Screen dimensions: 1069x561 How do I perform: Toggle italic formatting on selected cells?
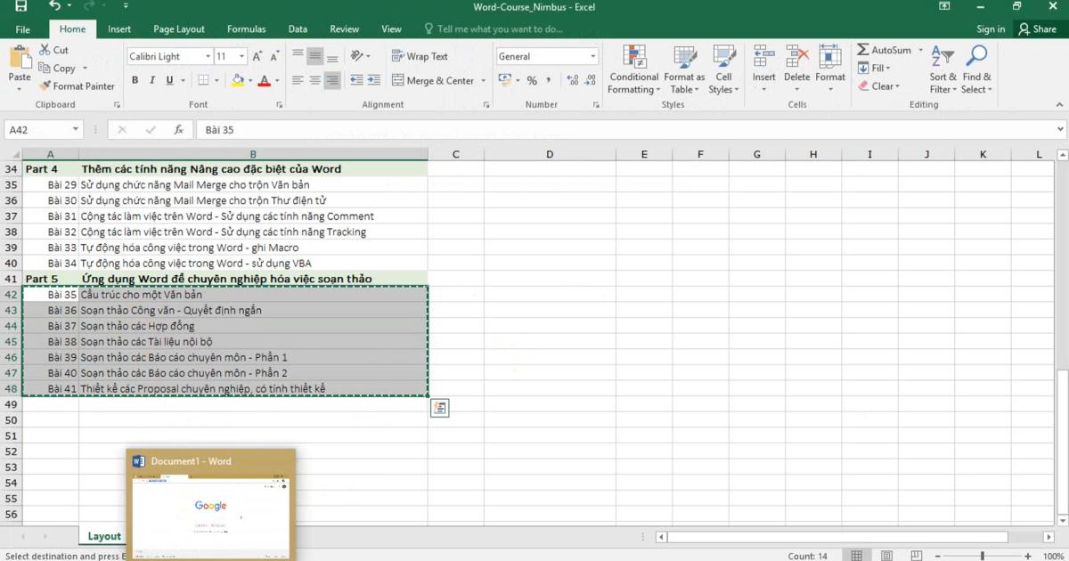point(151,79)
